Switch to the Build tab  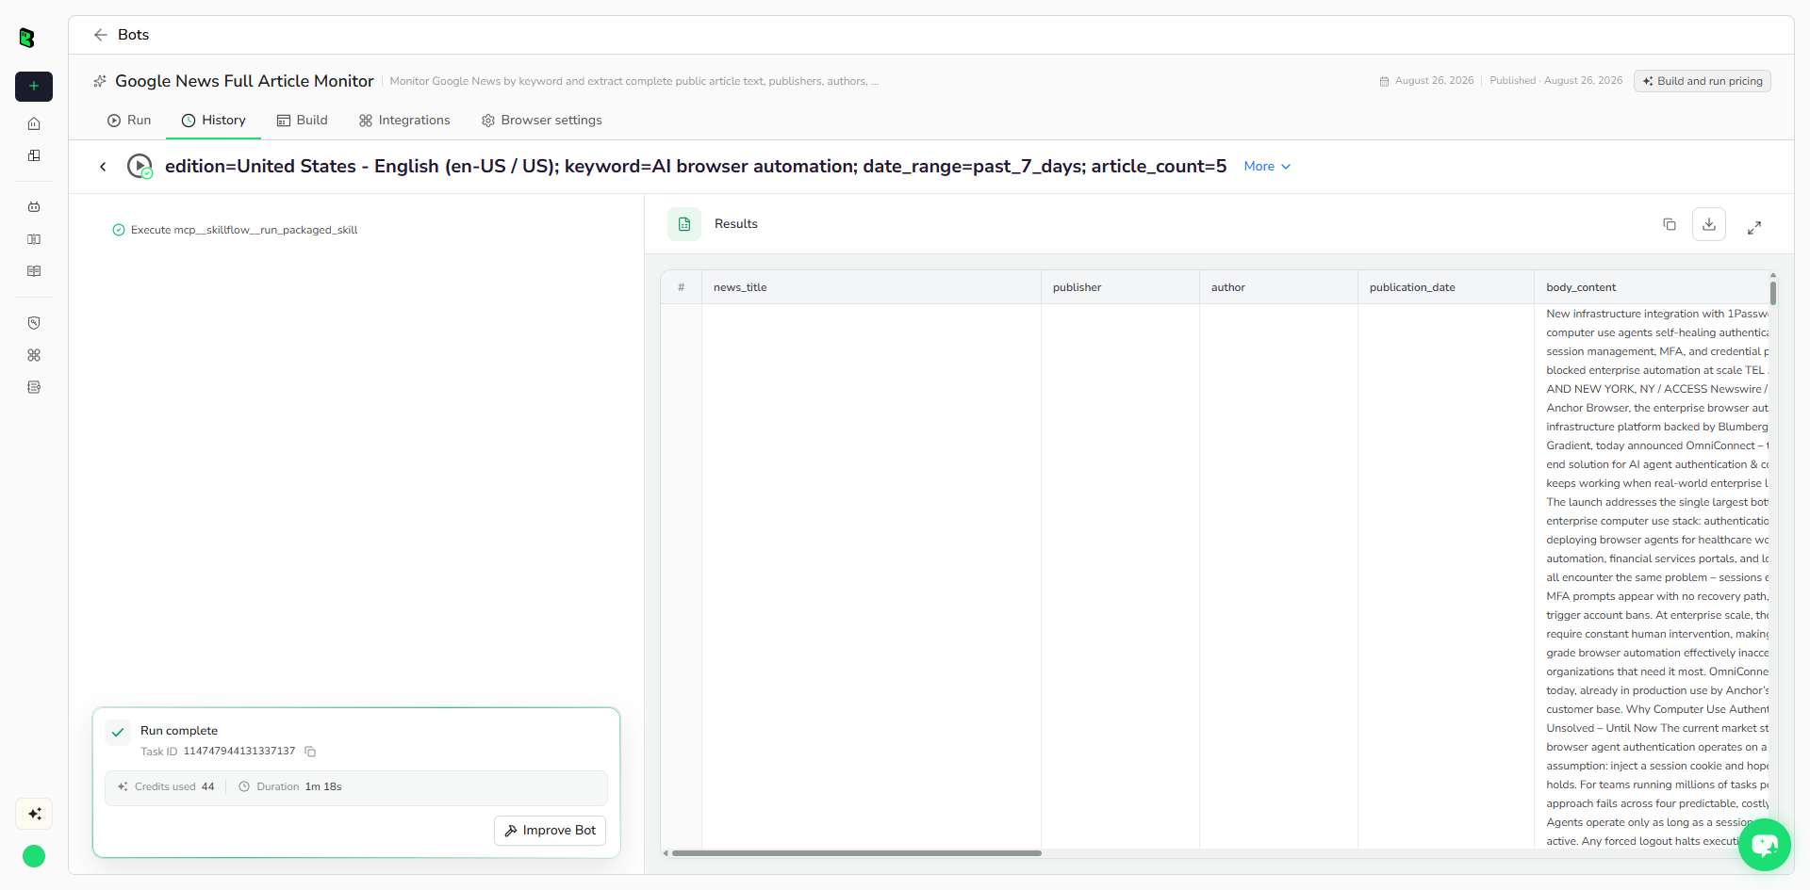coord(302,121)
